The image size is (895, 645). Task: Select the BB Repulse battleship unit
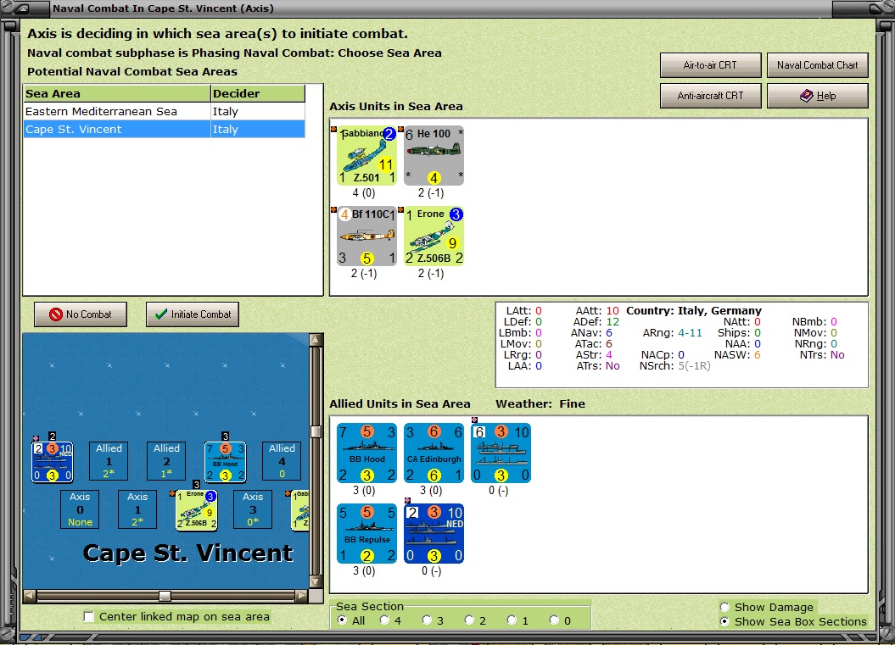pyautogui.click(x=366, y=533)
